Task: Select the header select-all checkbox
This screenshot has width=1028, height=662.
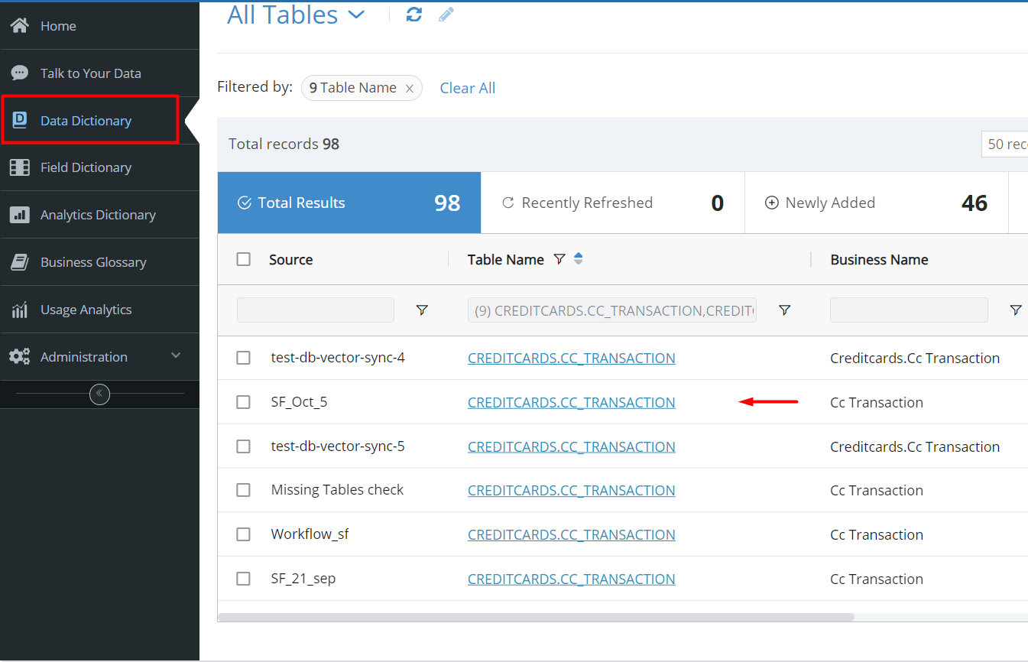Action: 244,259
